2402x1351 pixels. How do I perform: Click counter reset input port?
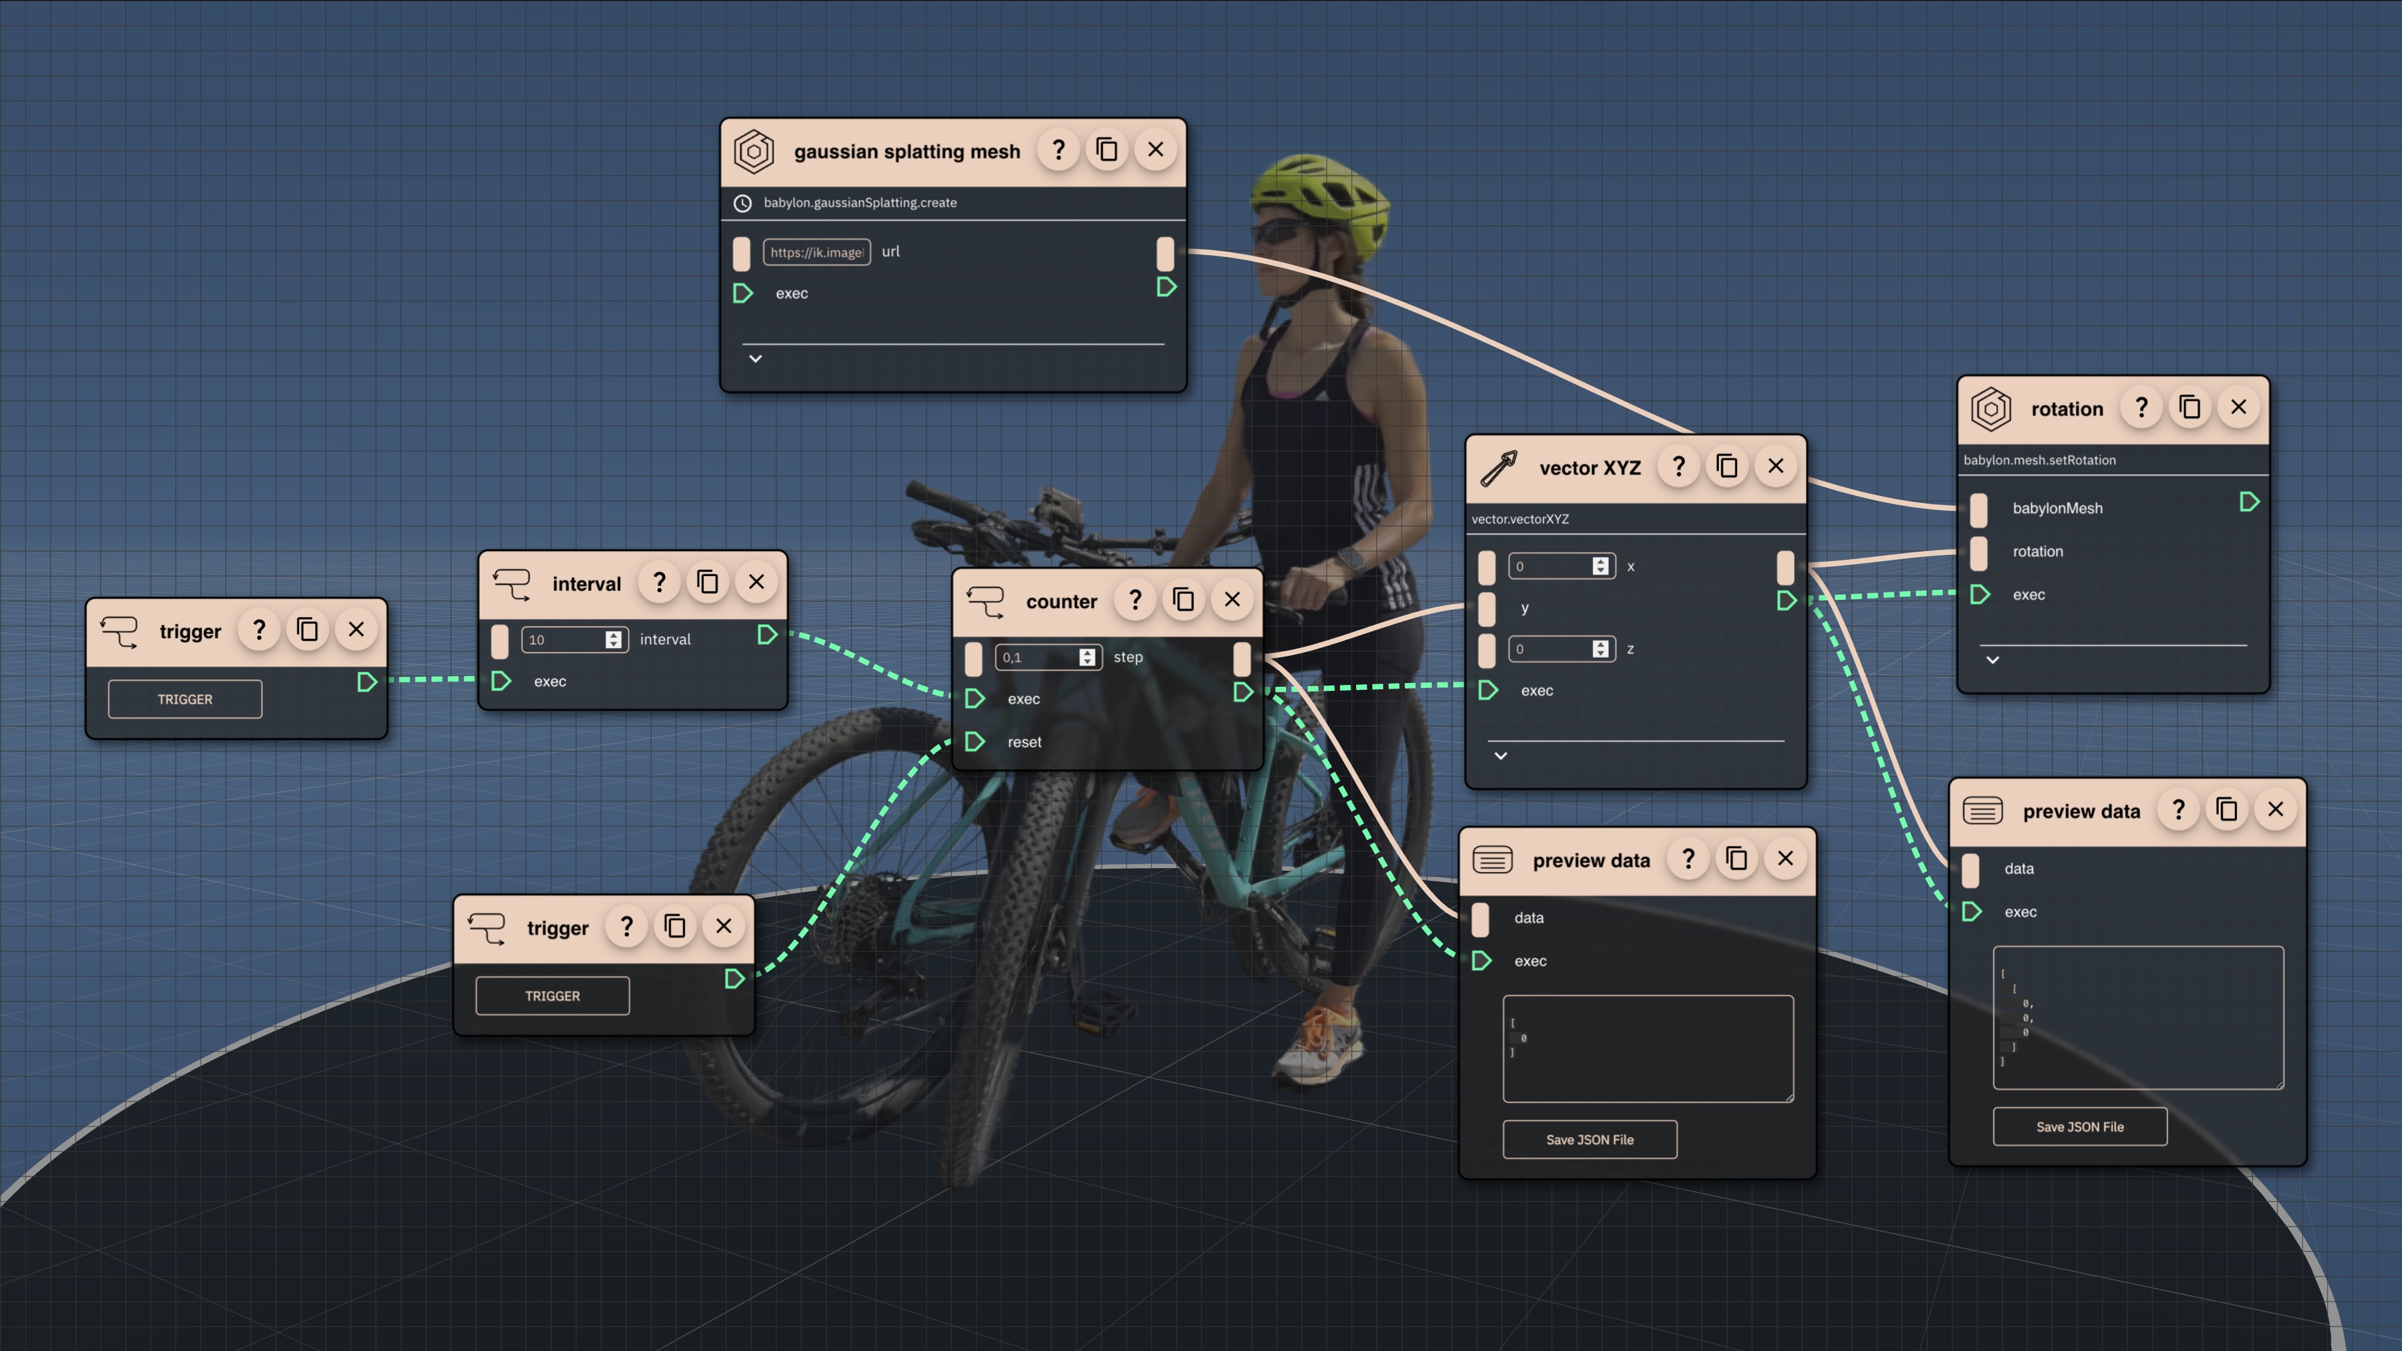pos(975,742)
